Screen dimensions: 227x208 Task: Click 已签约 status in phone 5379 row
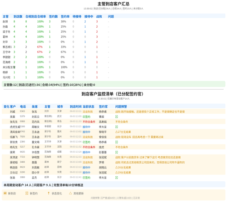pos(86,116)
